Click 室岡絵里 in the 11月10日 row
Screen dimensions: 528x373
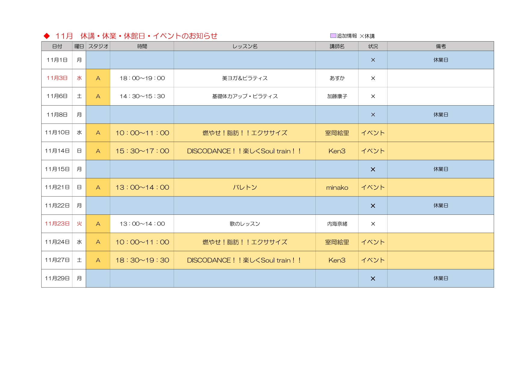click(x=337, y=133)
